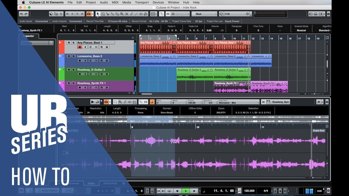The width and height of the screenshot is (349, 196).
Task: Toggle Musical Mode note button in sample editor
Action: pyautogui.click(x=152, y=102)
